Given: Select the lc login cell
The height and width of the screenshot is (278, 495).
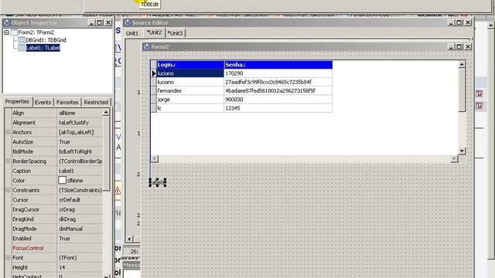Looking at the screenshot, I should click(x=190, y=108).
